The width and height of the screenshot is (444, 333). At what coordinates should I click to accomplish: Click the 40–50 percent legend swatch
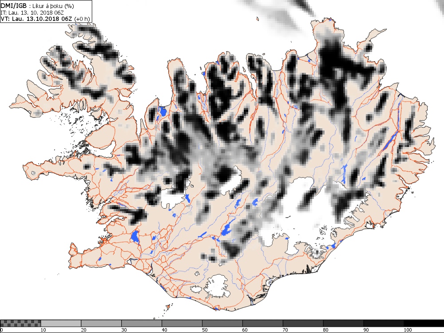[x=182, y=323]
